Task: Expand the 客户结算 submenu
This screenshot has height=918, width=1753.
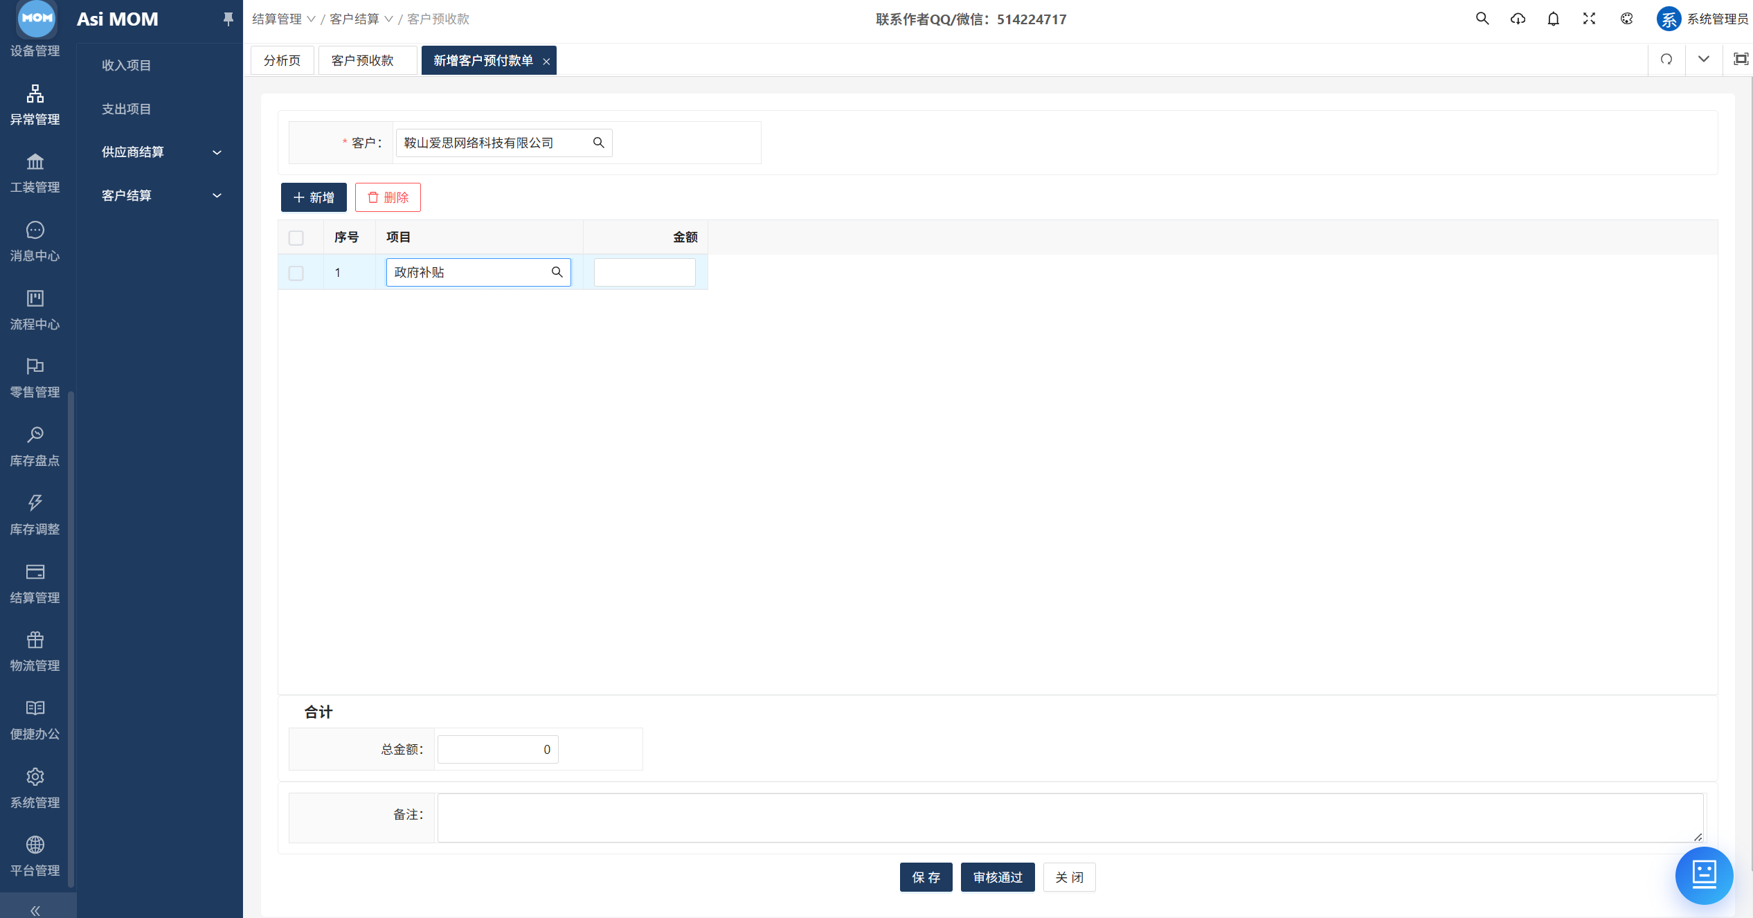Action: (x=161, y=196)
